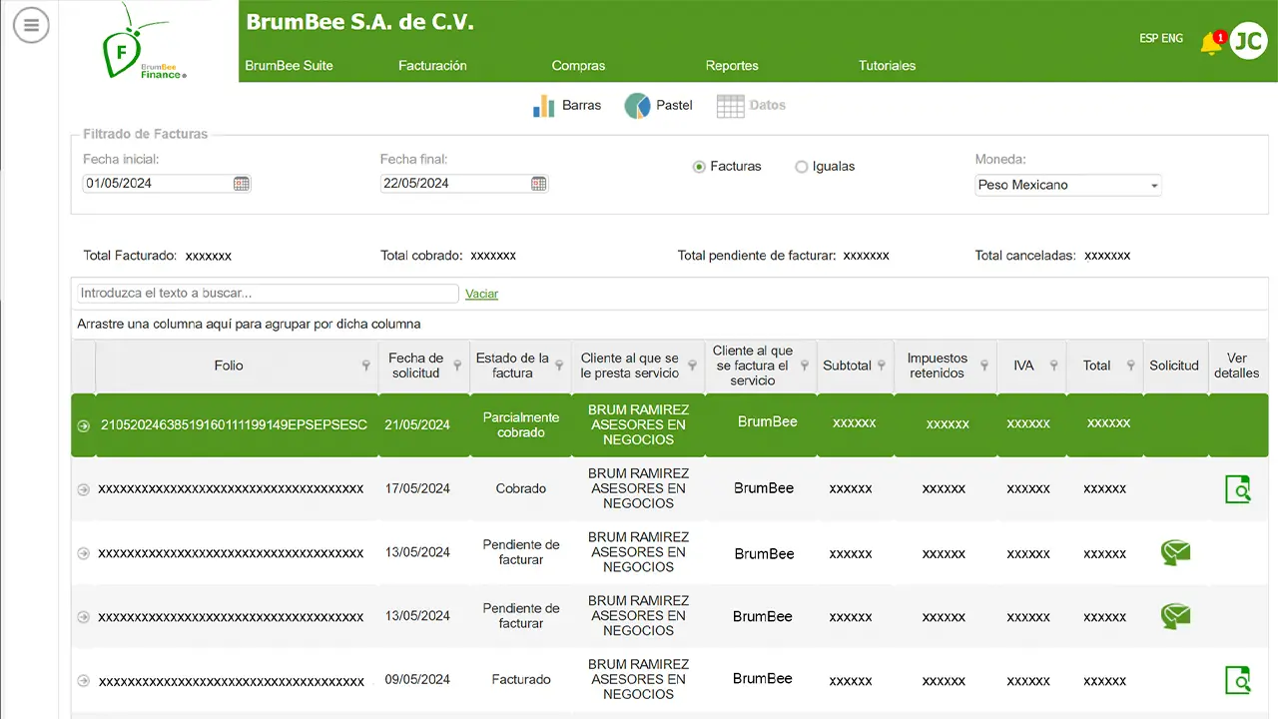Click the folio 2105202463851916... cell
Image resolution: width=1278 pixels, height=719 pixels.
pyautogui.click(x=234, y=425)
